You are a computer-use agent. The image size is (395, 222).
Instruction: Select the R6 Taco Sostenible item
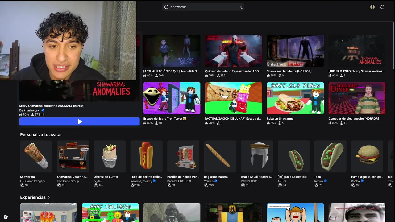point(293,156)
